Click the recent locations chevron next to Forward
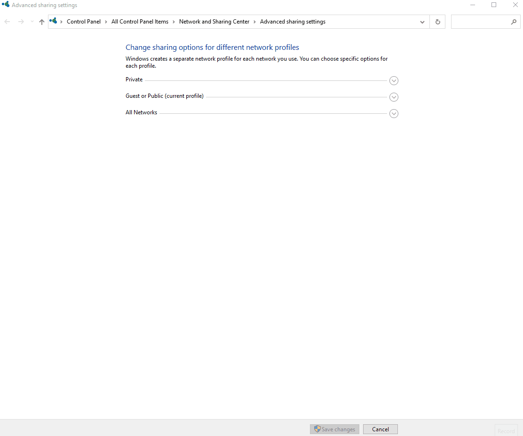523x436 pixels. 32,22
